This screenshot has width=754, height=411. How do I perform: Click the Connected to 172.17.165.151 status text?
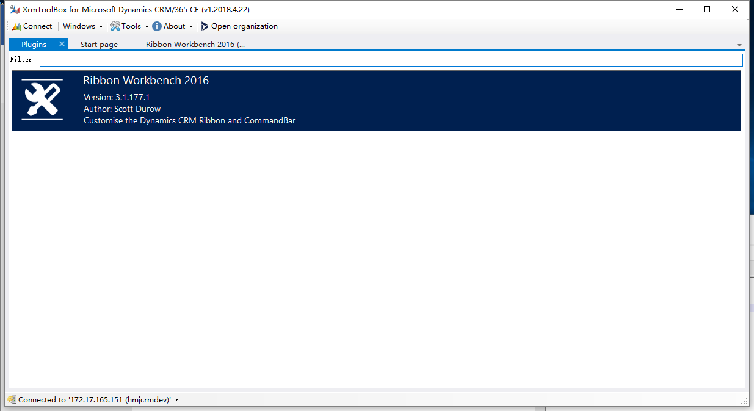coord(95,400)
